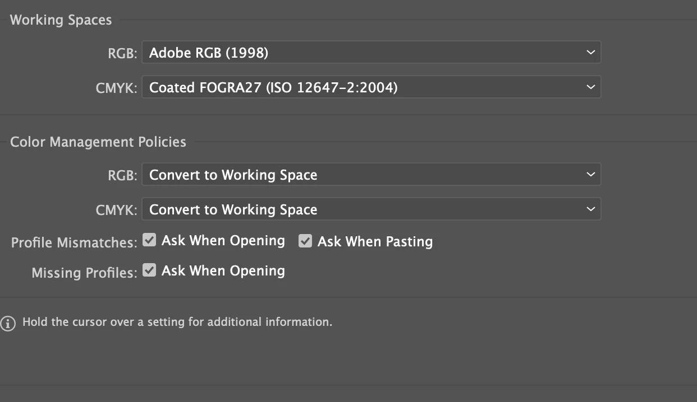
Task: Click the chevron on the CMYK policy dropdown
Action: tap(590, 209)
